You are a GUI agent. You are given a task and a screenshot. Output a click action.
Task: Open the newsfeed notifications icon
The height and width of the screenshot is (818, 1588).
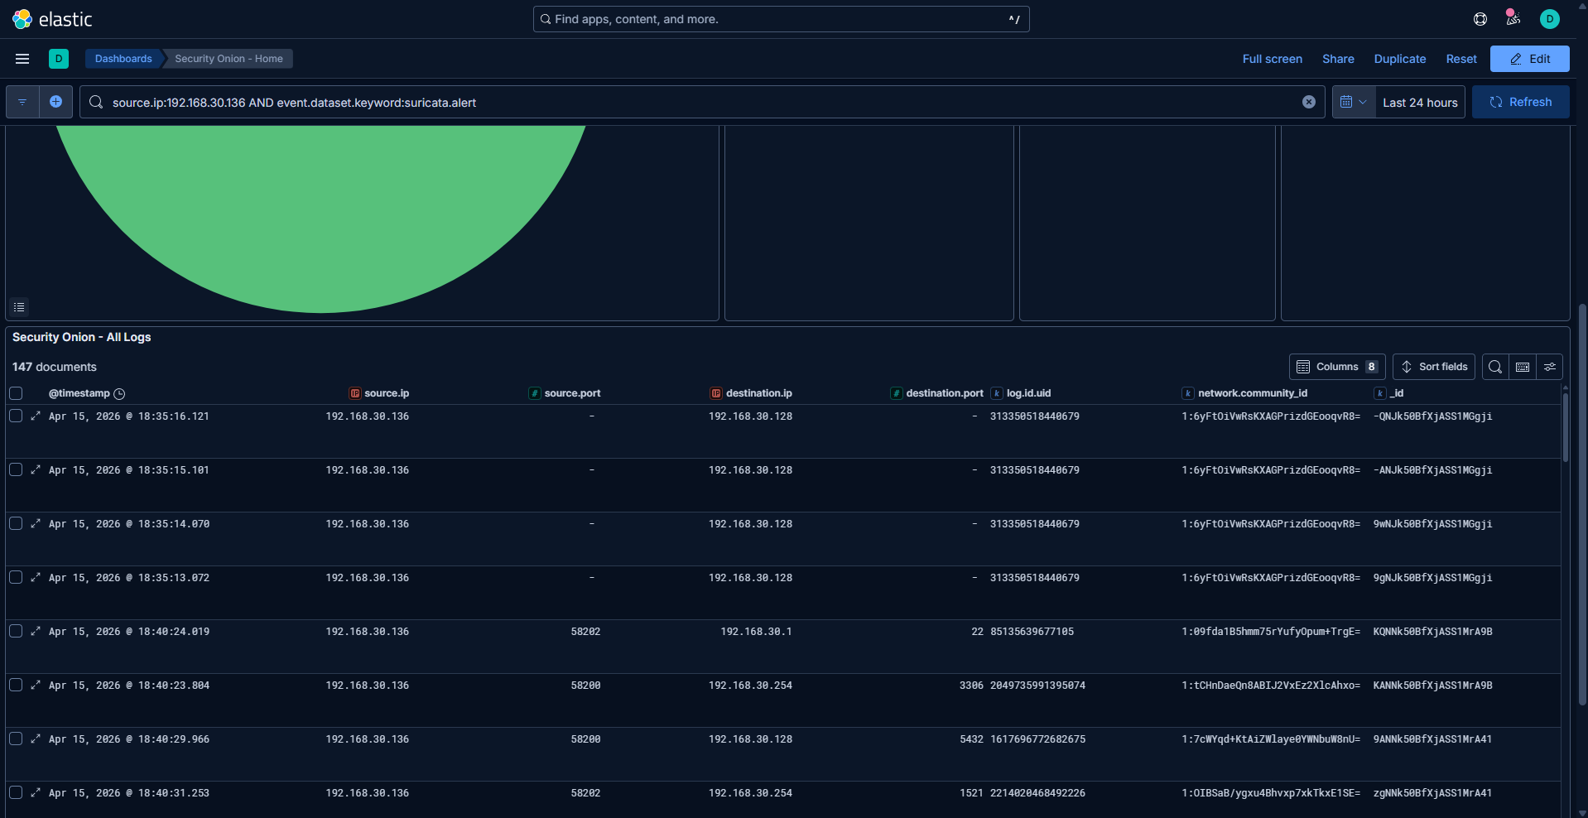coord(1513,18)
